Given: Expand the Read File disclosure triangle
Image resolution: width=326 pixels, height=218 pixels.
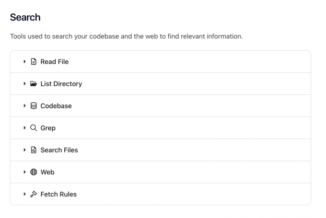Looking at the screenshot, I should [x=24, y=62].
